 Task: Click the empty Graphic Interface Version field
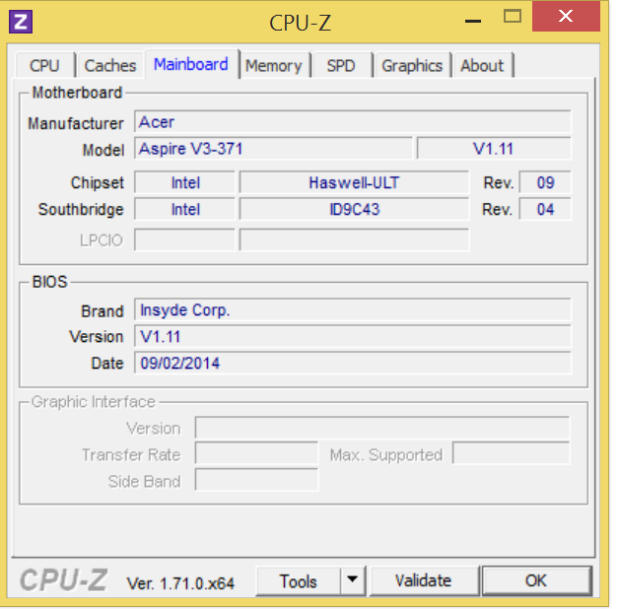382,428
